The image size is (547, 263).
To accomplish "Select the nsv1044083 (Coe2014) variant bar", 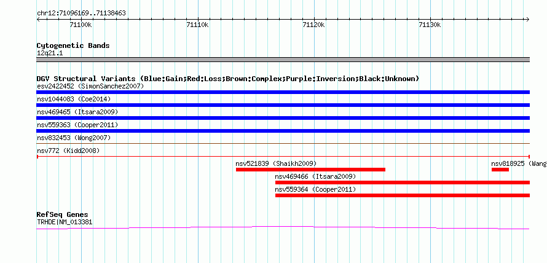I will click(x=283, y=105).
